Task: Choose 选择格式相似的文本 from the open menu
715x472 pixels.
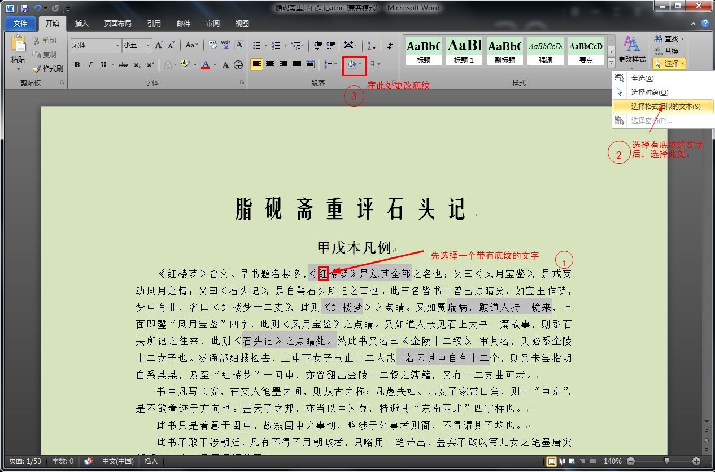Action: coord(662,106)
